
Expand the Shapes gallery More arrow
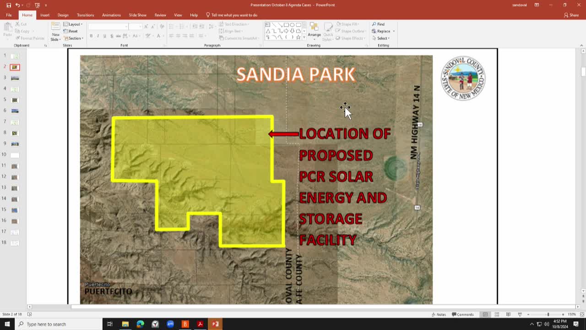(304, 37)
